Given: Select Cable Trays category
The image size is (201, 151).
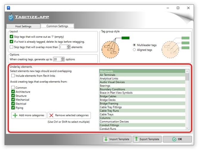Looking at the screenshot, I should coord(142,114).
